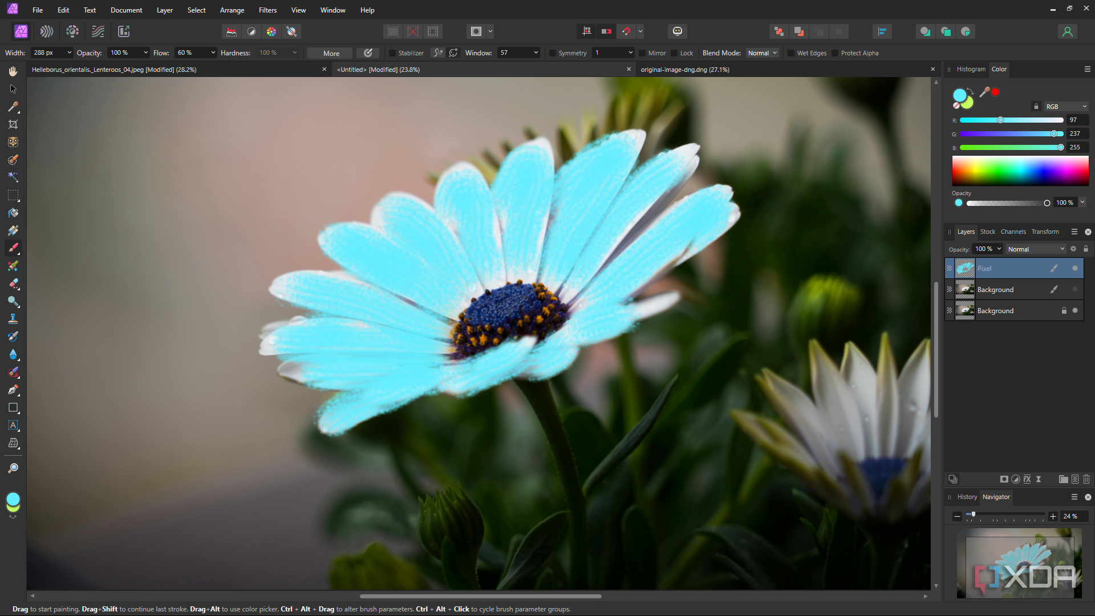Click the color spectrum picker strip
The image size is (1095, 616).
click(1020, 171)
